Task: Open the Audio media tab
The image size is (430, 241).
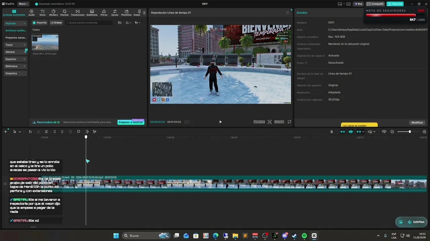Action: click(x=32, y=13)
